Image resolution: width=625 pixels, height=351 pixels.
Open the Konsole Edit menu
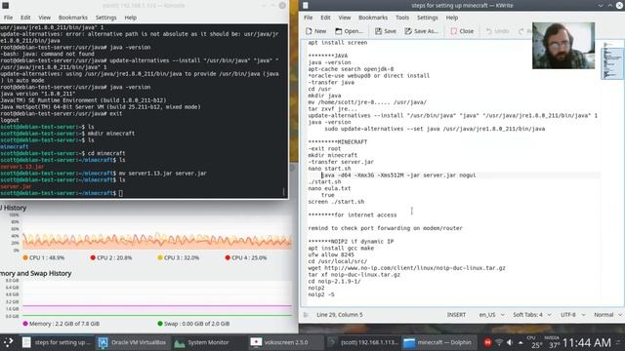pyautogui.click(x=25, y=18)
